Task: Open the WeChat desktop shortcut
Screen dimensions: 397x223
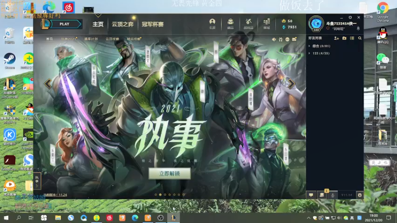Action: coord(383,61)
